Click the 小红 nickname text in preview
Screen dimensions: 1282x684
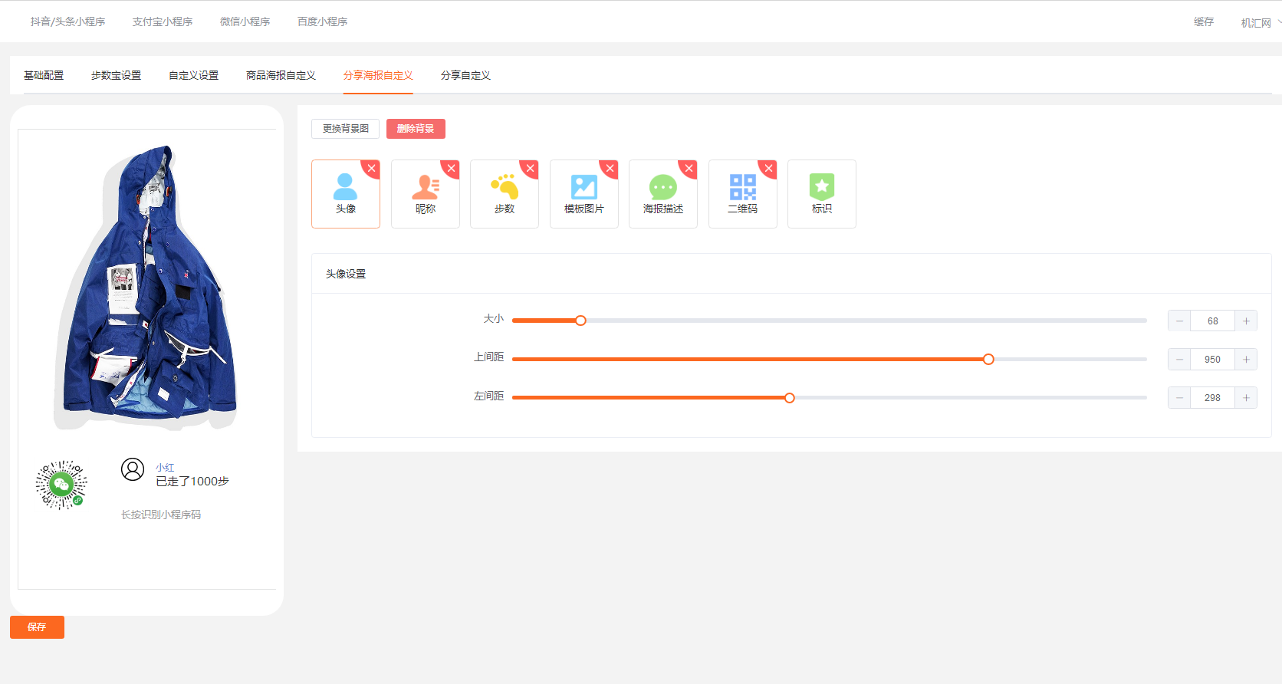tap(165, 468)
